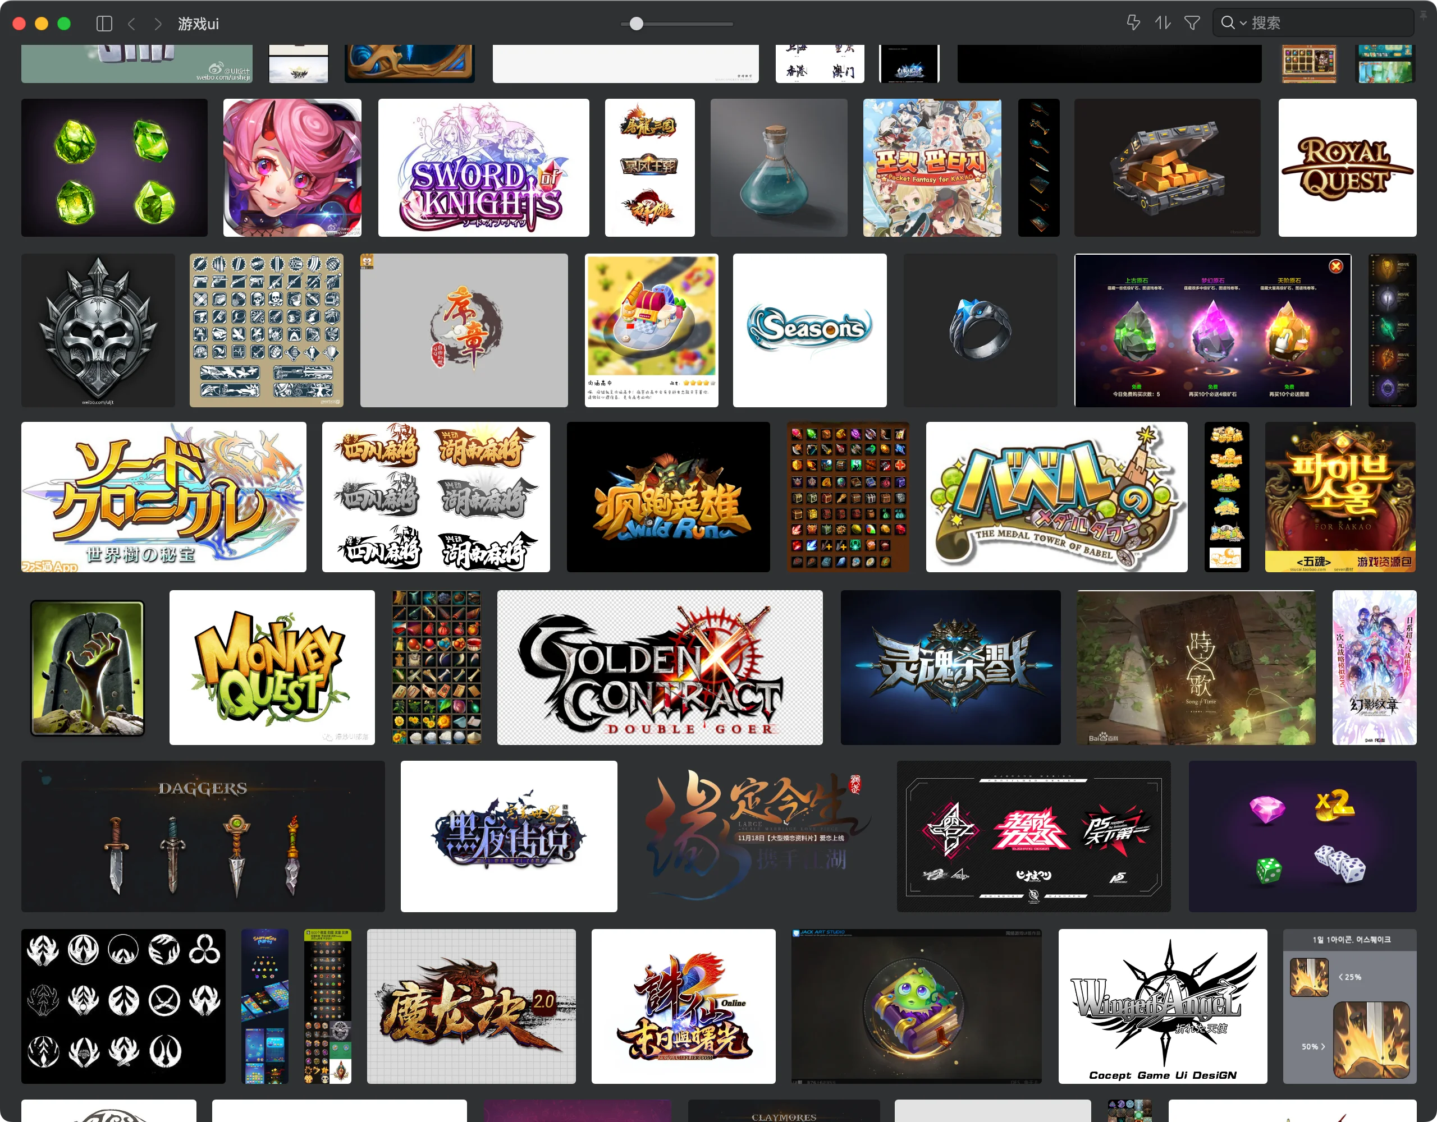Toggle the sidebar panel icon
Screen dimensions: 1437x1122
click(104, 24)
